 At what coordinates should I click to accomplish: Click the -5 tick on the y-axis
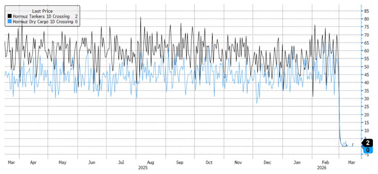pos(367,155)
